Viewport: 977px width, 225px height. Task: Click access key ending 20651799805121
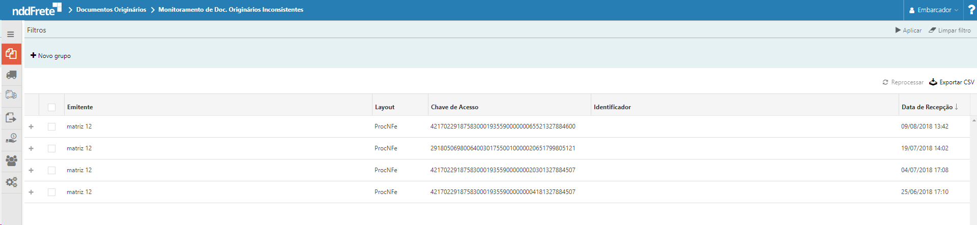(x=503, y=148)
